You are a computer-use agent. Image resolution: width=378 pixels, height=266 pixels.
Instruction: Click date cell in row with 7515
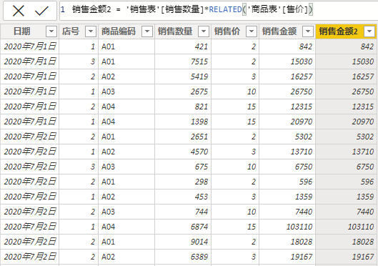point(29,61)
